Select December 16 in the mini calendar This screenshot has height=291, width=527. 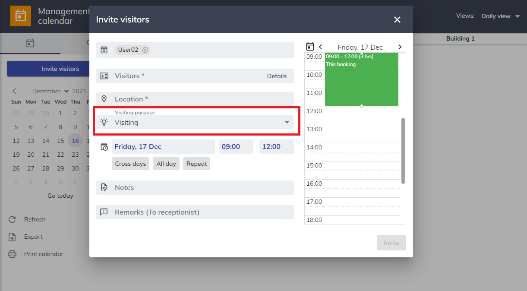point(75,141)
